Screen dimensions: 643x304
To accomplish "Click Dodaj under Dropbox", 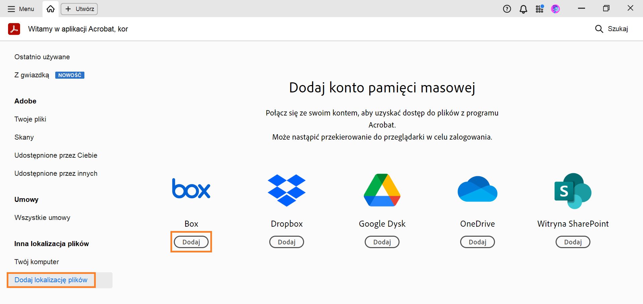I will coord(286,242).
